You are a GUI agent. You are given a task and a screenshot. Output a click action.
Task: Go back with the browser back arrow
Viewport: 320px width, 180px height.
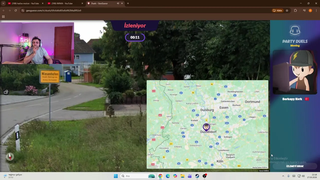[x=3, y=10]
